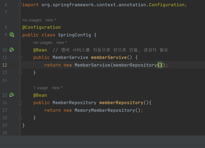Click the Spring bean gutter icon on line 15
Image resolution: width=205 pixels, height=148 pixels.
[x=12, y=95]
